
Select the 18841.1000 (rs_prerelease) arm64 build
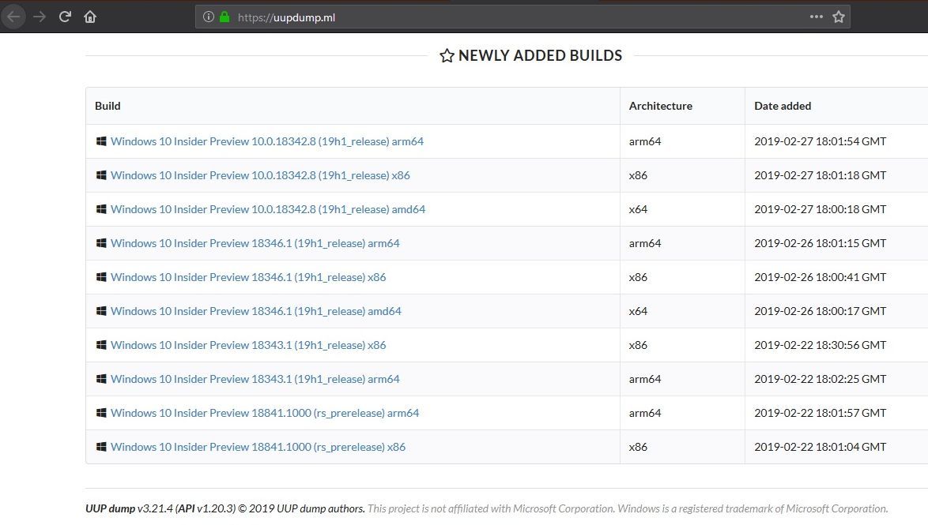click(265, 413)
